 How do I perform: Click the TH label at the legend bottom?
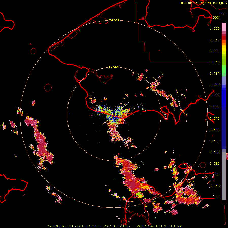click(x=218, y=197)
